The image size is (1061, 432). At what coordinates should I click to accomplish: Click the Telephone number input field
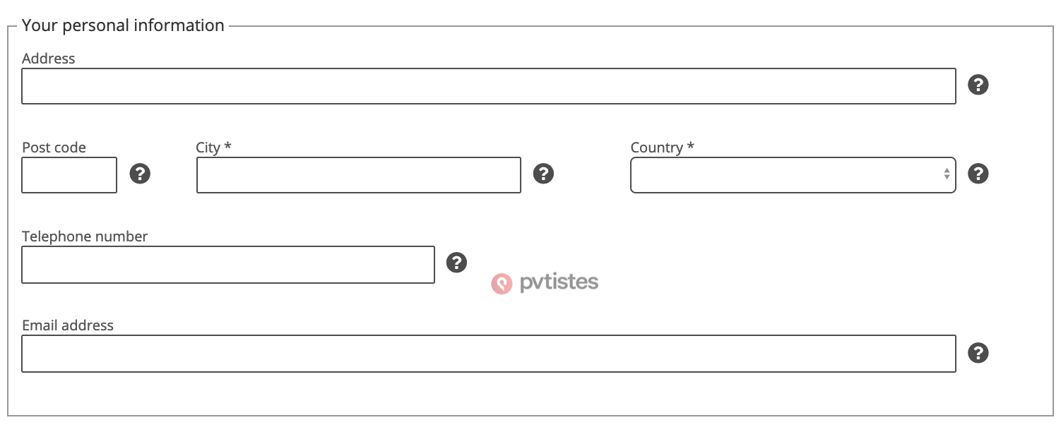pos(228,265)
